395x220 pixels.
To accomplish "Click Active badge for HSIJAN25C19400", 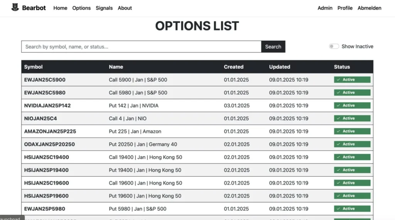I will coord(352,157).
